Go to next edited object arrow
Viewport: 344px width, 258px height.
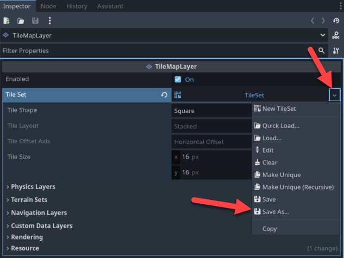323,21
